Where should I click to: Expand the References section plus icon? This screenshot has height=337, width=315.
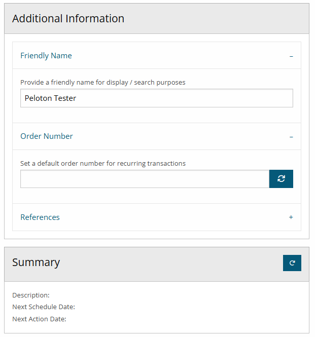pos(291,217)
